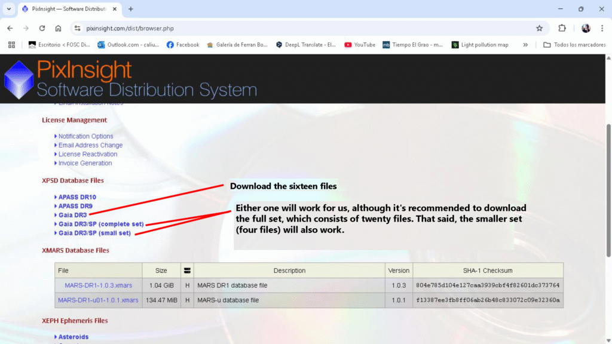Expand the APASS DR9 file list
The height and width of the screenshot is (344, 612).
pos(75,206)
